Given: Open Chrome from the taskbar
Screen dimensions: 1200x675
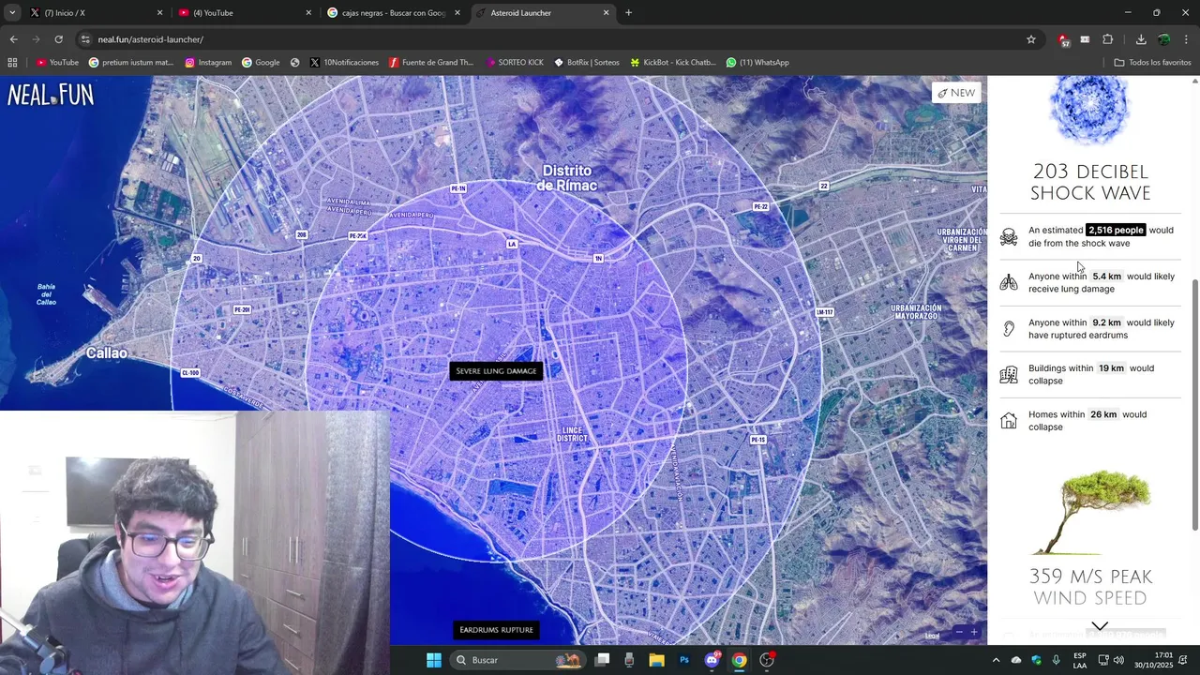Looking at the screenshot, I should (x=740, y=660).
